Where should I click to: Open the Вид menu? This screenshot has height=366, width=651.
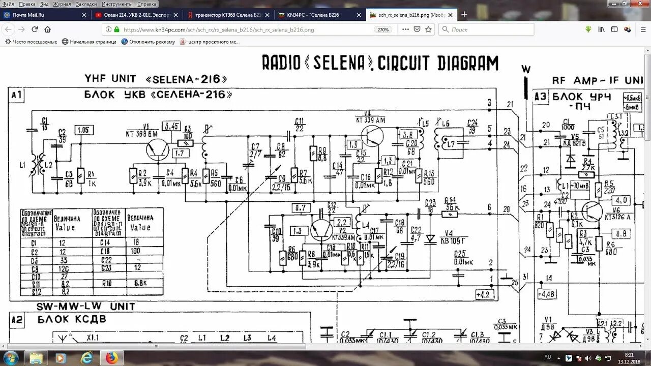pyautogui.click(x=45, y=4)
